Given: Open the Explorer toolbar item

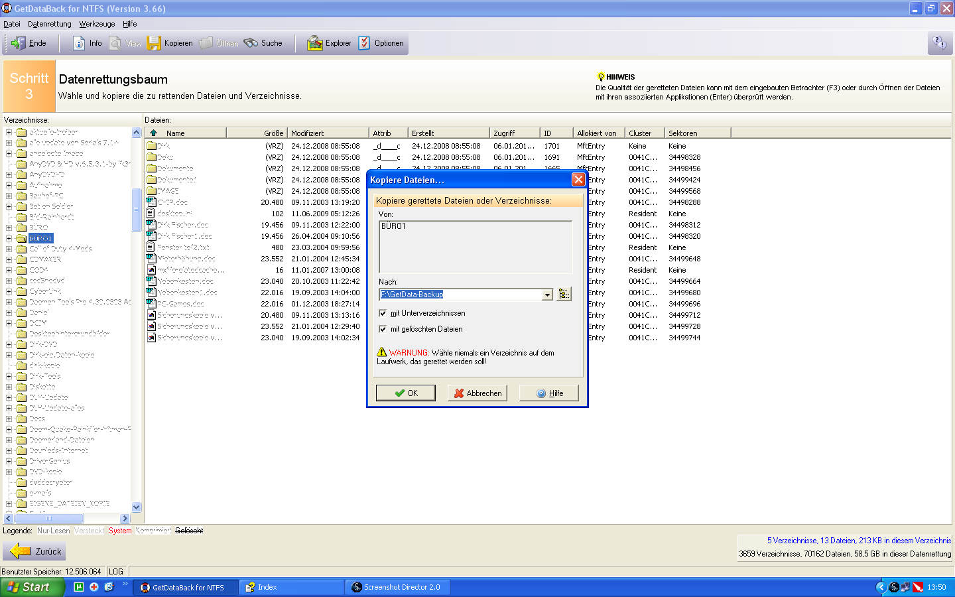Looking at the screenshot, I should pyautogui.click(x=329, y=43).
